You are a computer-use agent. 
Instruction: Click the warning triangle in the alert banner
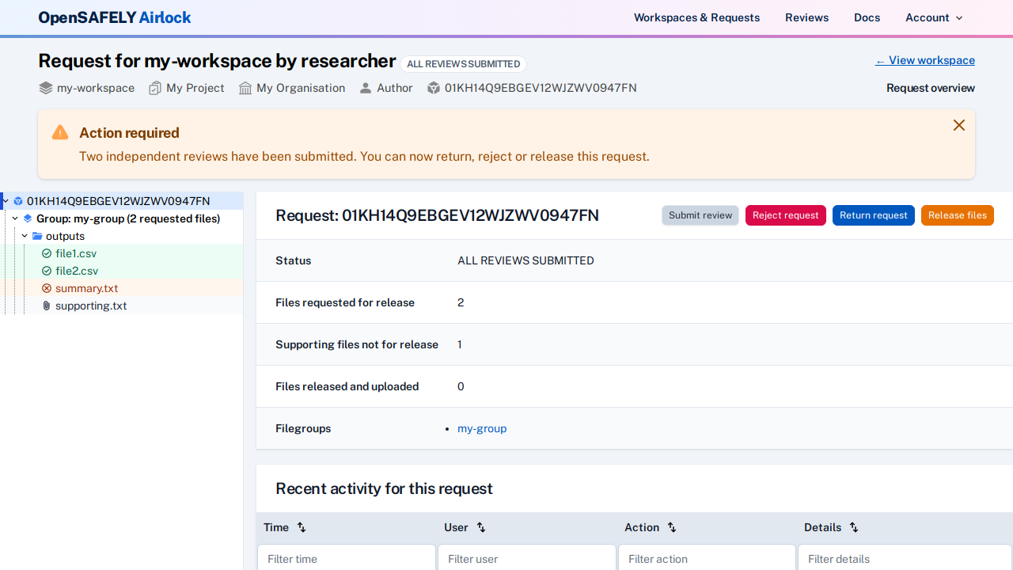coord(59,132)
